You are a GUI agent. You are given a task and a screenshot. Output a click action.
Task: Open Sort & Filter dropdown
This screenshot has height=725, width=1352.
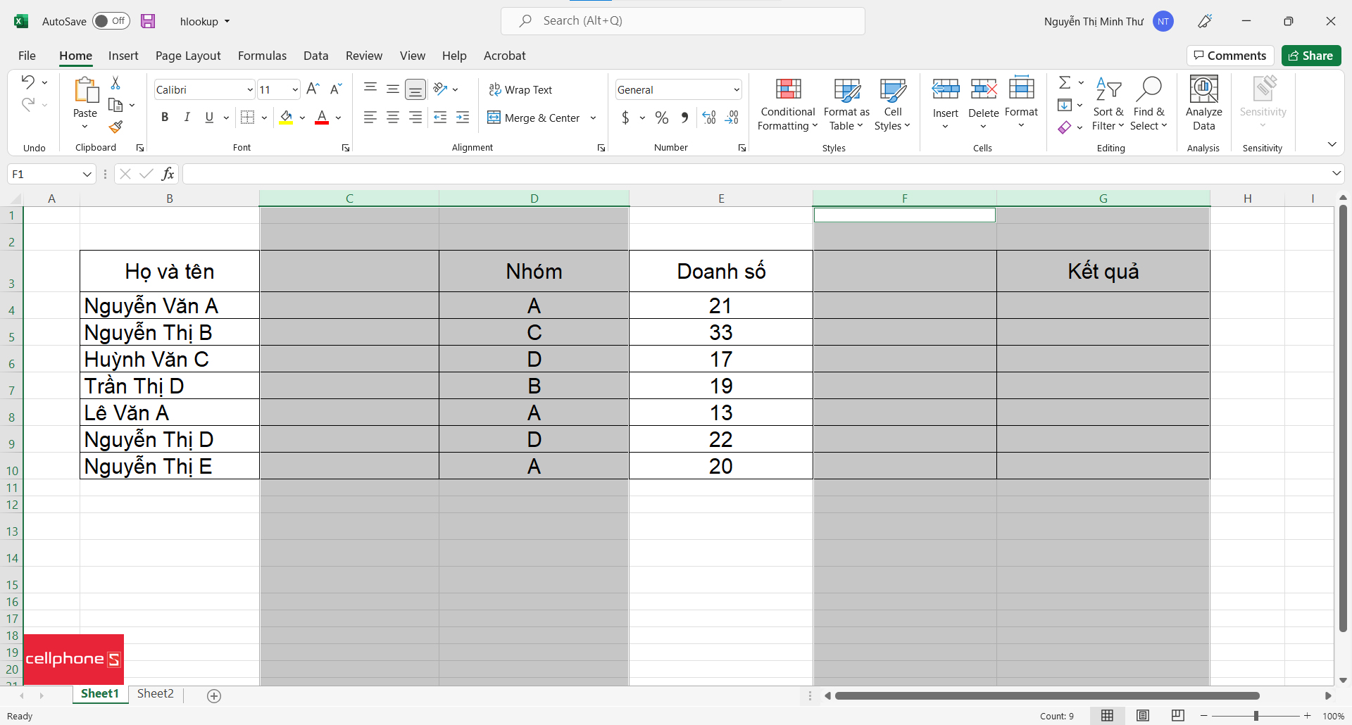1108,103
